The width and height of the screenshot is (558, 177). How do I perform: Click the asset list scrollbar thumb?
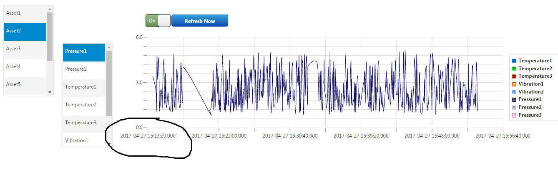[x=50, y=37]
